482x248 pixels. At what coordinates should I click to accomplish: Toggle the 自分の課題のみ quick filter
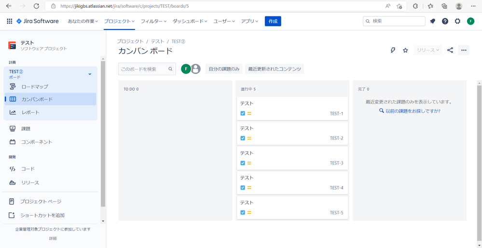coord(224,69)
